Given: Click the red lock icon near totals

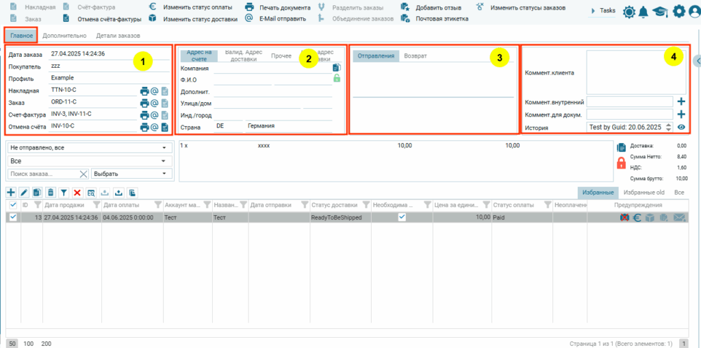Looking at the screenshot, I should click(x=621, y=163).
